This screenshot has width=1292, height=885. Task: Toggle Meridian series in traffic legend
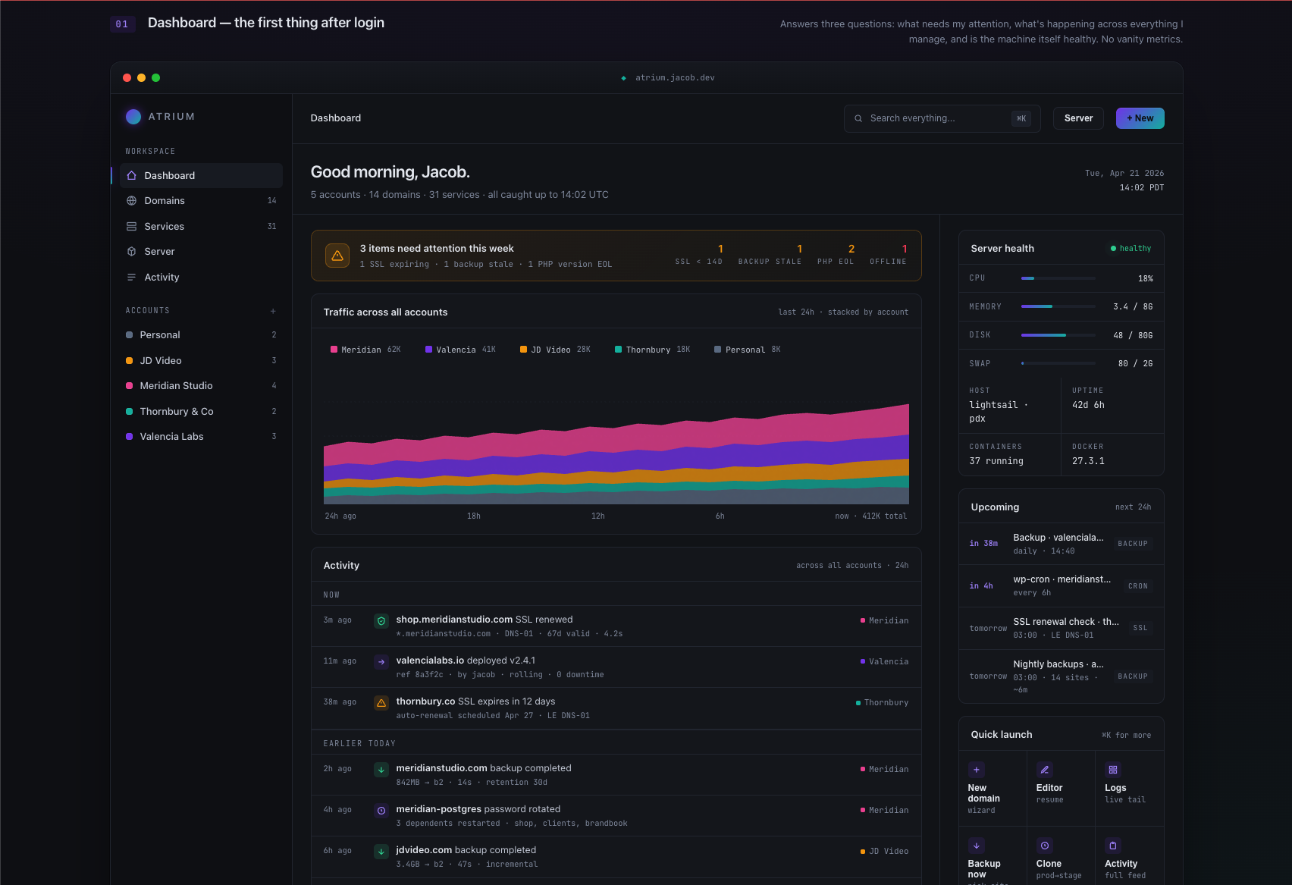(x=365, y=350)
